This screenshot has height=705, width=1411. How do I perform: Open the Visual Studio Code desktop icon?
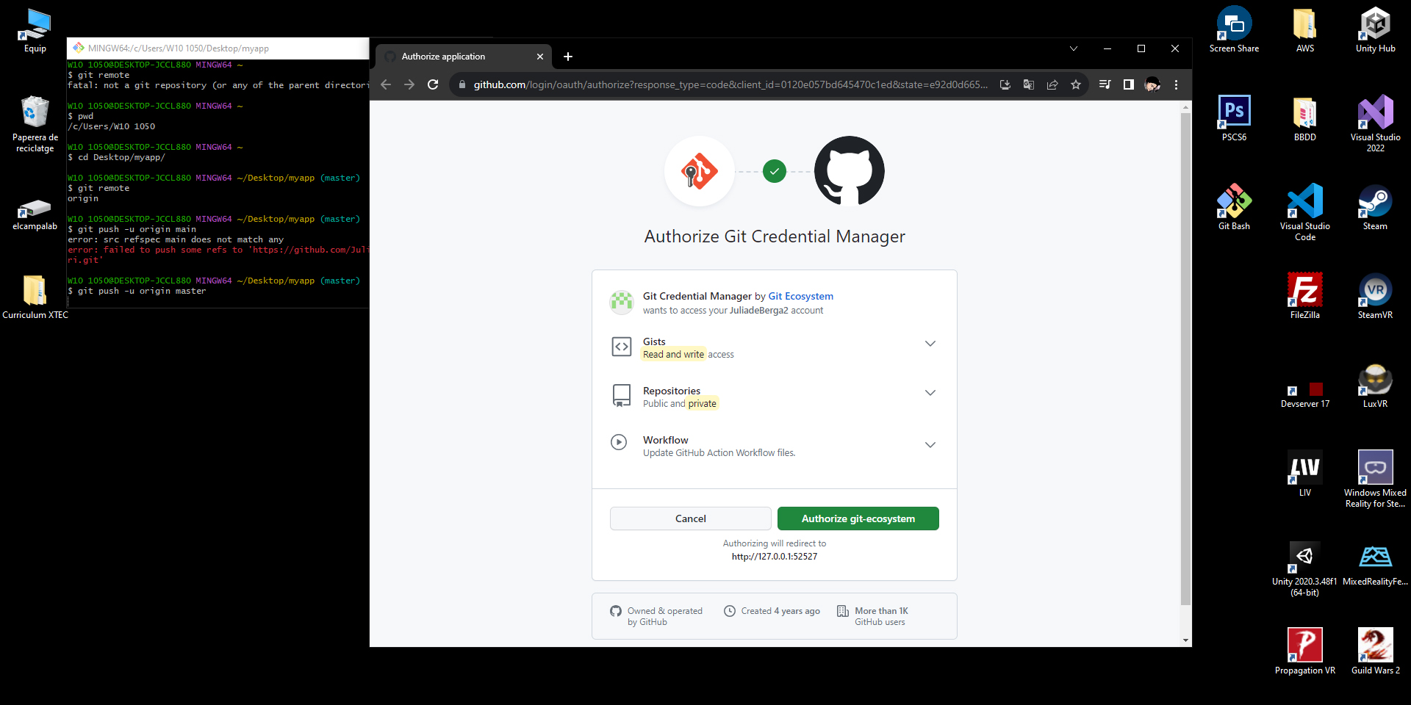[x=1304, y=212]
